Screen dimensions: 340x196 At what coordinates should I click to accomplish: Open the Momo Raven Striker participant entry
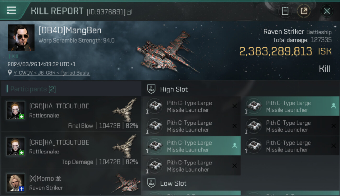71,183
